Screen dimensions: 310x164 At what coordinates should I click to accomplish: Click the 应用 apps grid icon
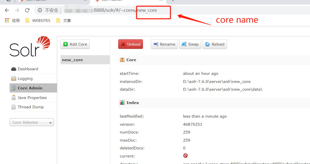click(x=7, y=20)
